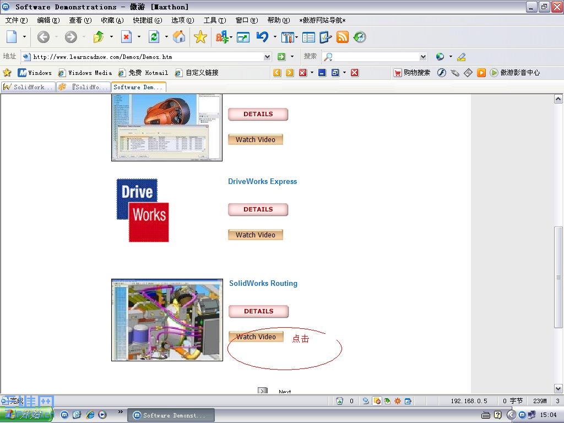Go forward with the Forward arrow

pos(71,37)
